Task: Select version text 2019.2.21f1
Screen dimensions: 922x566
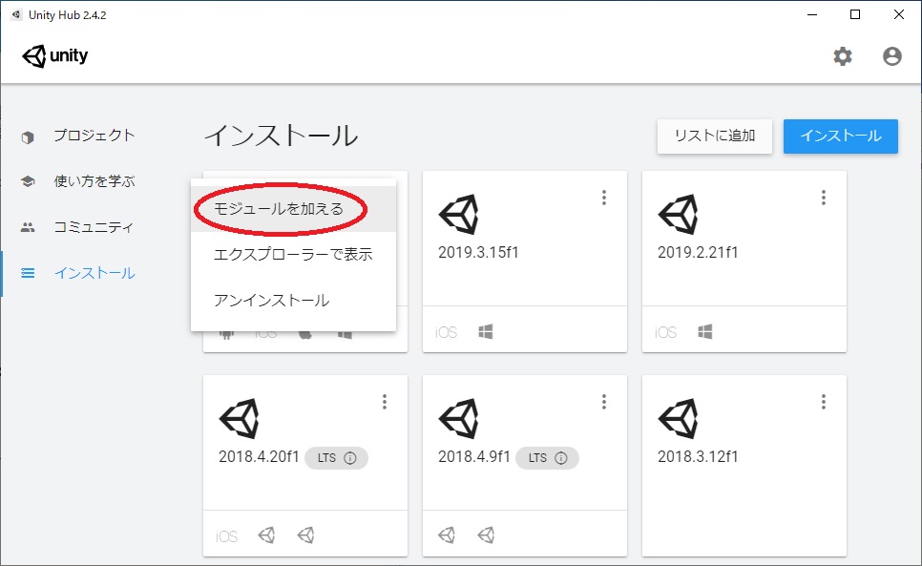Action: click(x=698, y=253)
